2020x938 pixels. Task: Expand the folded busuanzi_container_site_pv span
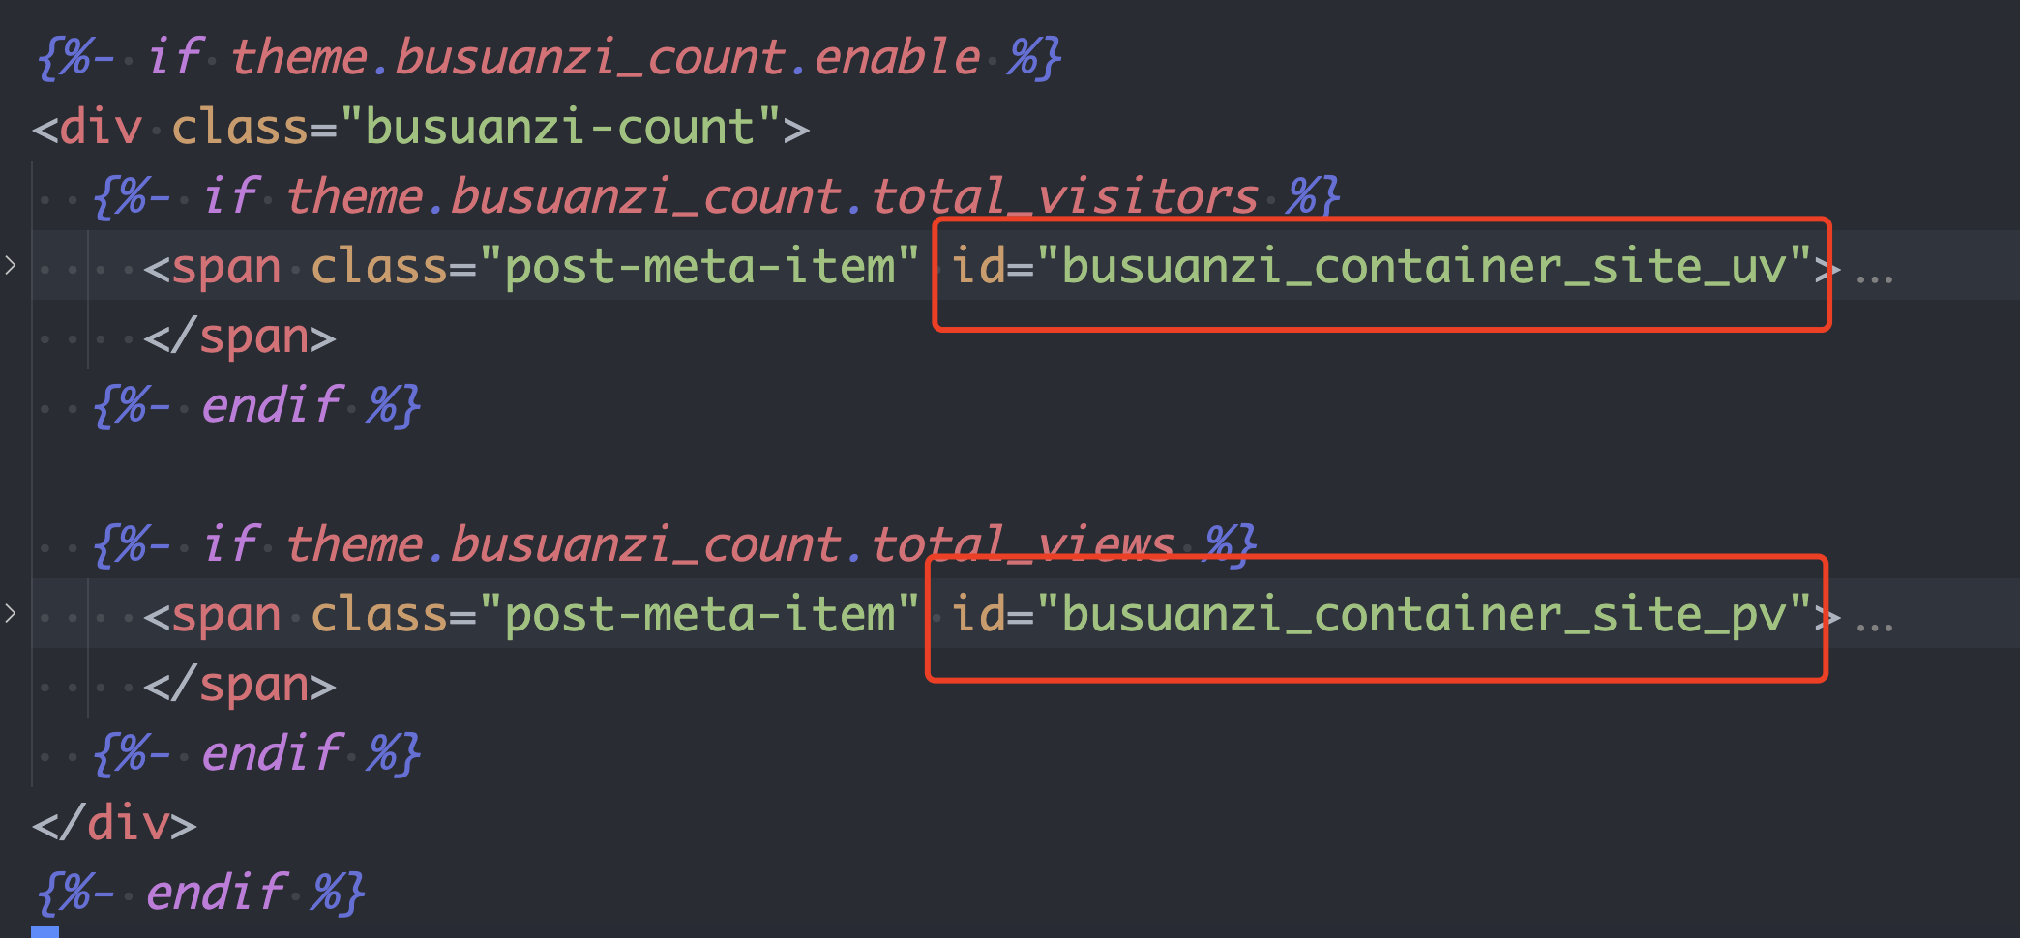point(11,612)
